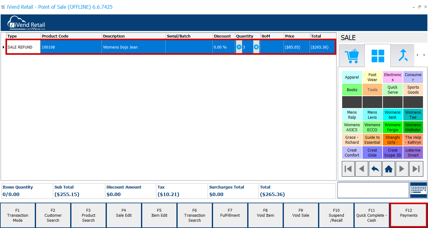The width and height of the screenshot is (428, 228).
Task: Add Womens Fergie product
Action: tap(393, 127)
